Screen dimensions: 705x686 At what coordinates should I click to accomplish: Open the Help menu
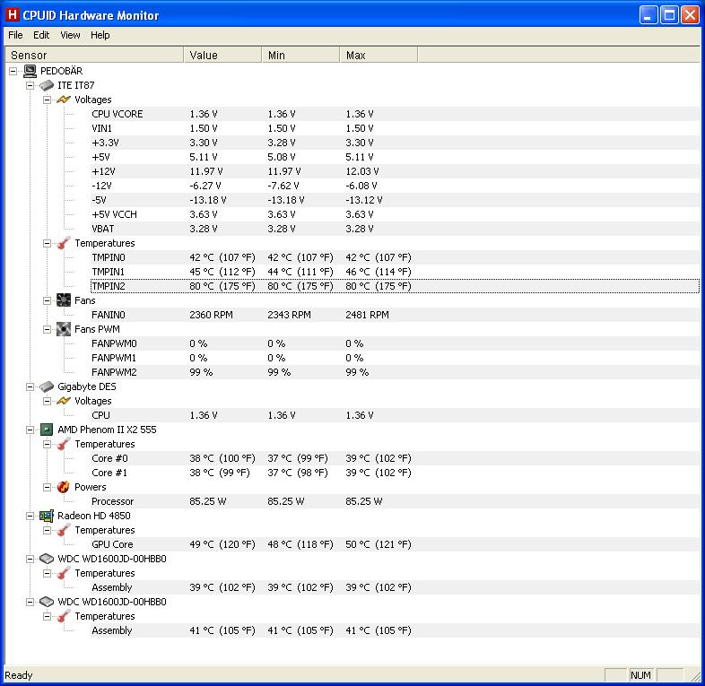coord(100,35)
